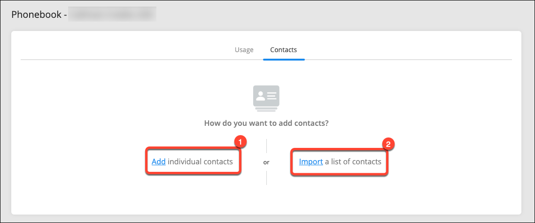The height and width of the screenshot is (223, 535).
Task: Click the text lines inside the card icon
Action: (x=271, y=95)
